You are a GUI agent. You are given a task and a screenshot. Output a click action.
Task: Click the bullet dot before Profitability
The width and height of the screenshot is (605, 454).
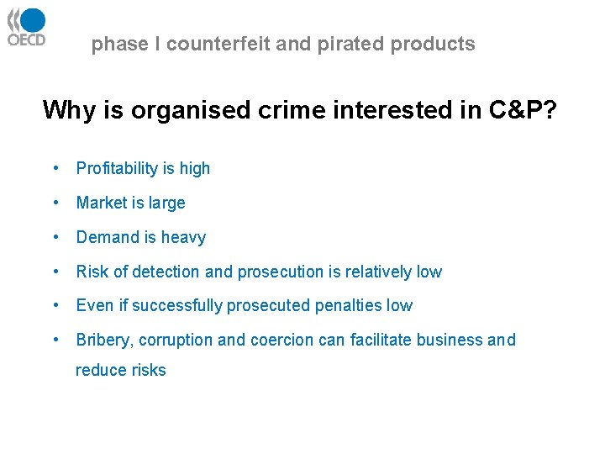(56, 168)
